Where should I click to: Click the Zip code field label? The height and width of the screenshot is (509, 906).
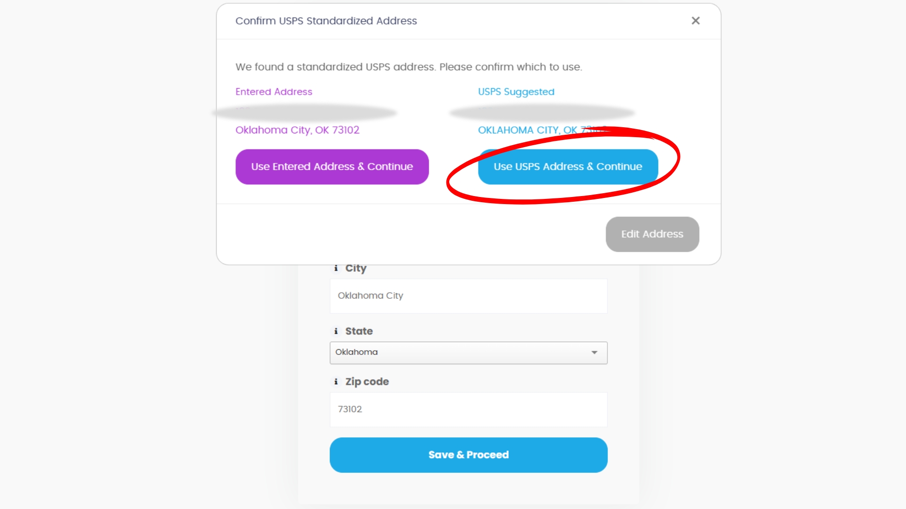(367, 382)
